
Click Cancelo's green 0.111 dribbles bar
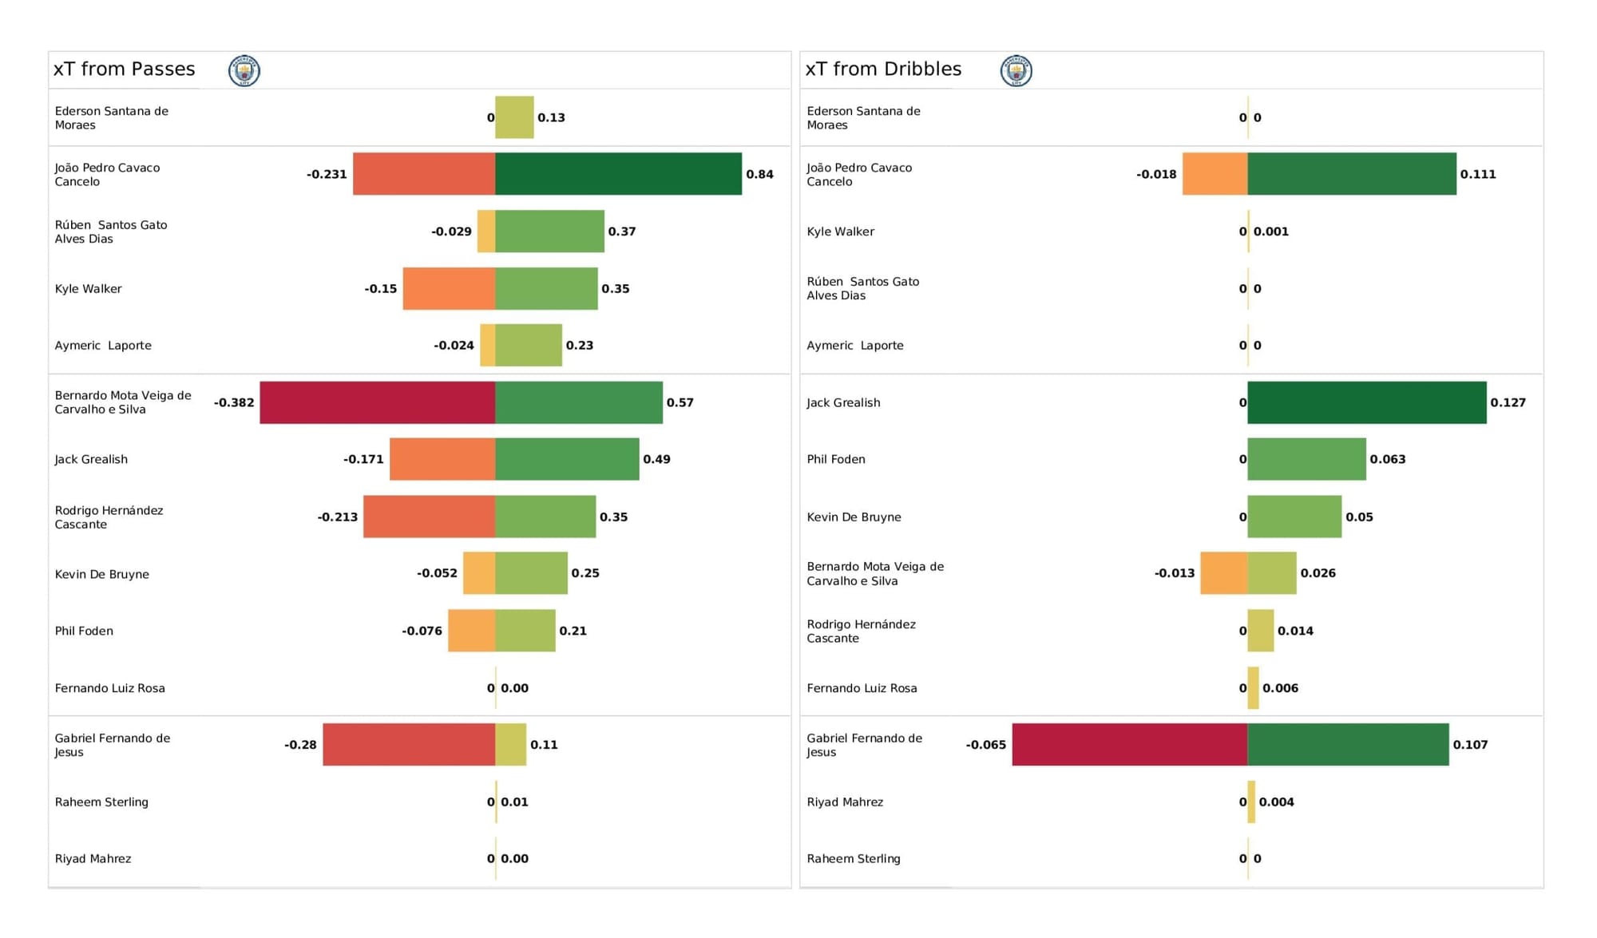tap(1352, 174)
